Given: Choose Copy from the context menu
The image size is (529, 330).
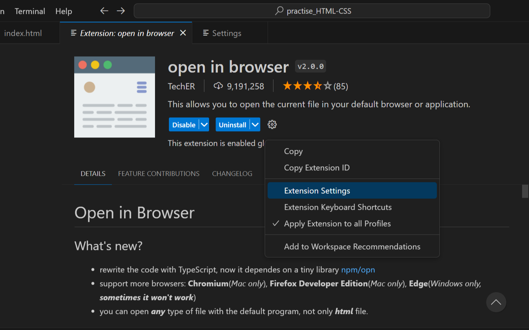Looking at the screenshot, I should [352, 151].
